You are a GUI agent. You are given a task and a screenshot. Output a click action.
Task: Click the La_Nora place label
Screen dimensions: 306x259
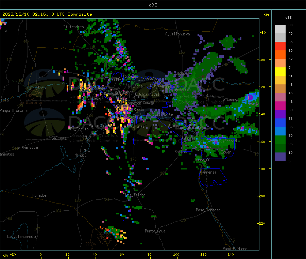(135, 86)
